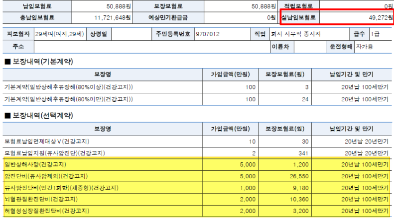Click the 직업 value 회사 사무직 종사자

296,34
